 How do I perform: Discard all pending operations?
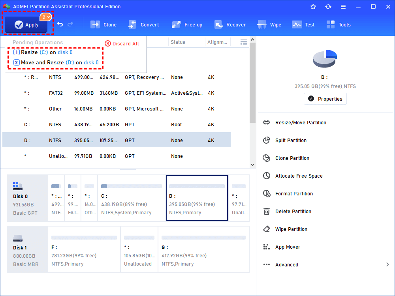click(122, 43)
